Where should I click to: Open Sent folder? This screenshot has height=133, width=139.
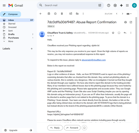pyautogui.click(x=10, y=31)
